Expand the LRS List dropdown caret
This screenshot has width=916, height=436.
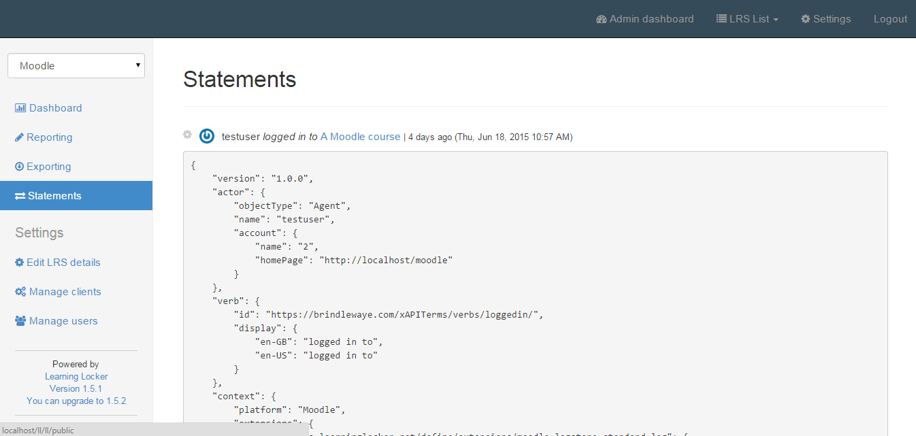tap(775, 20)
